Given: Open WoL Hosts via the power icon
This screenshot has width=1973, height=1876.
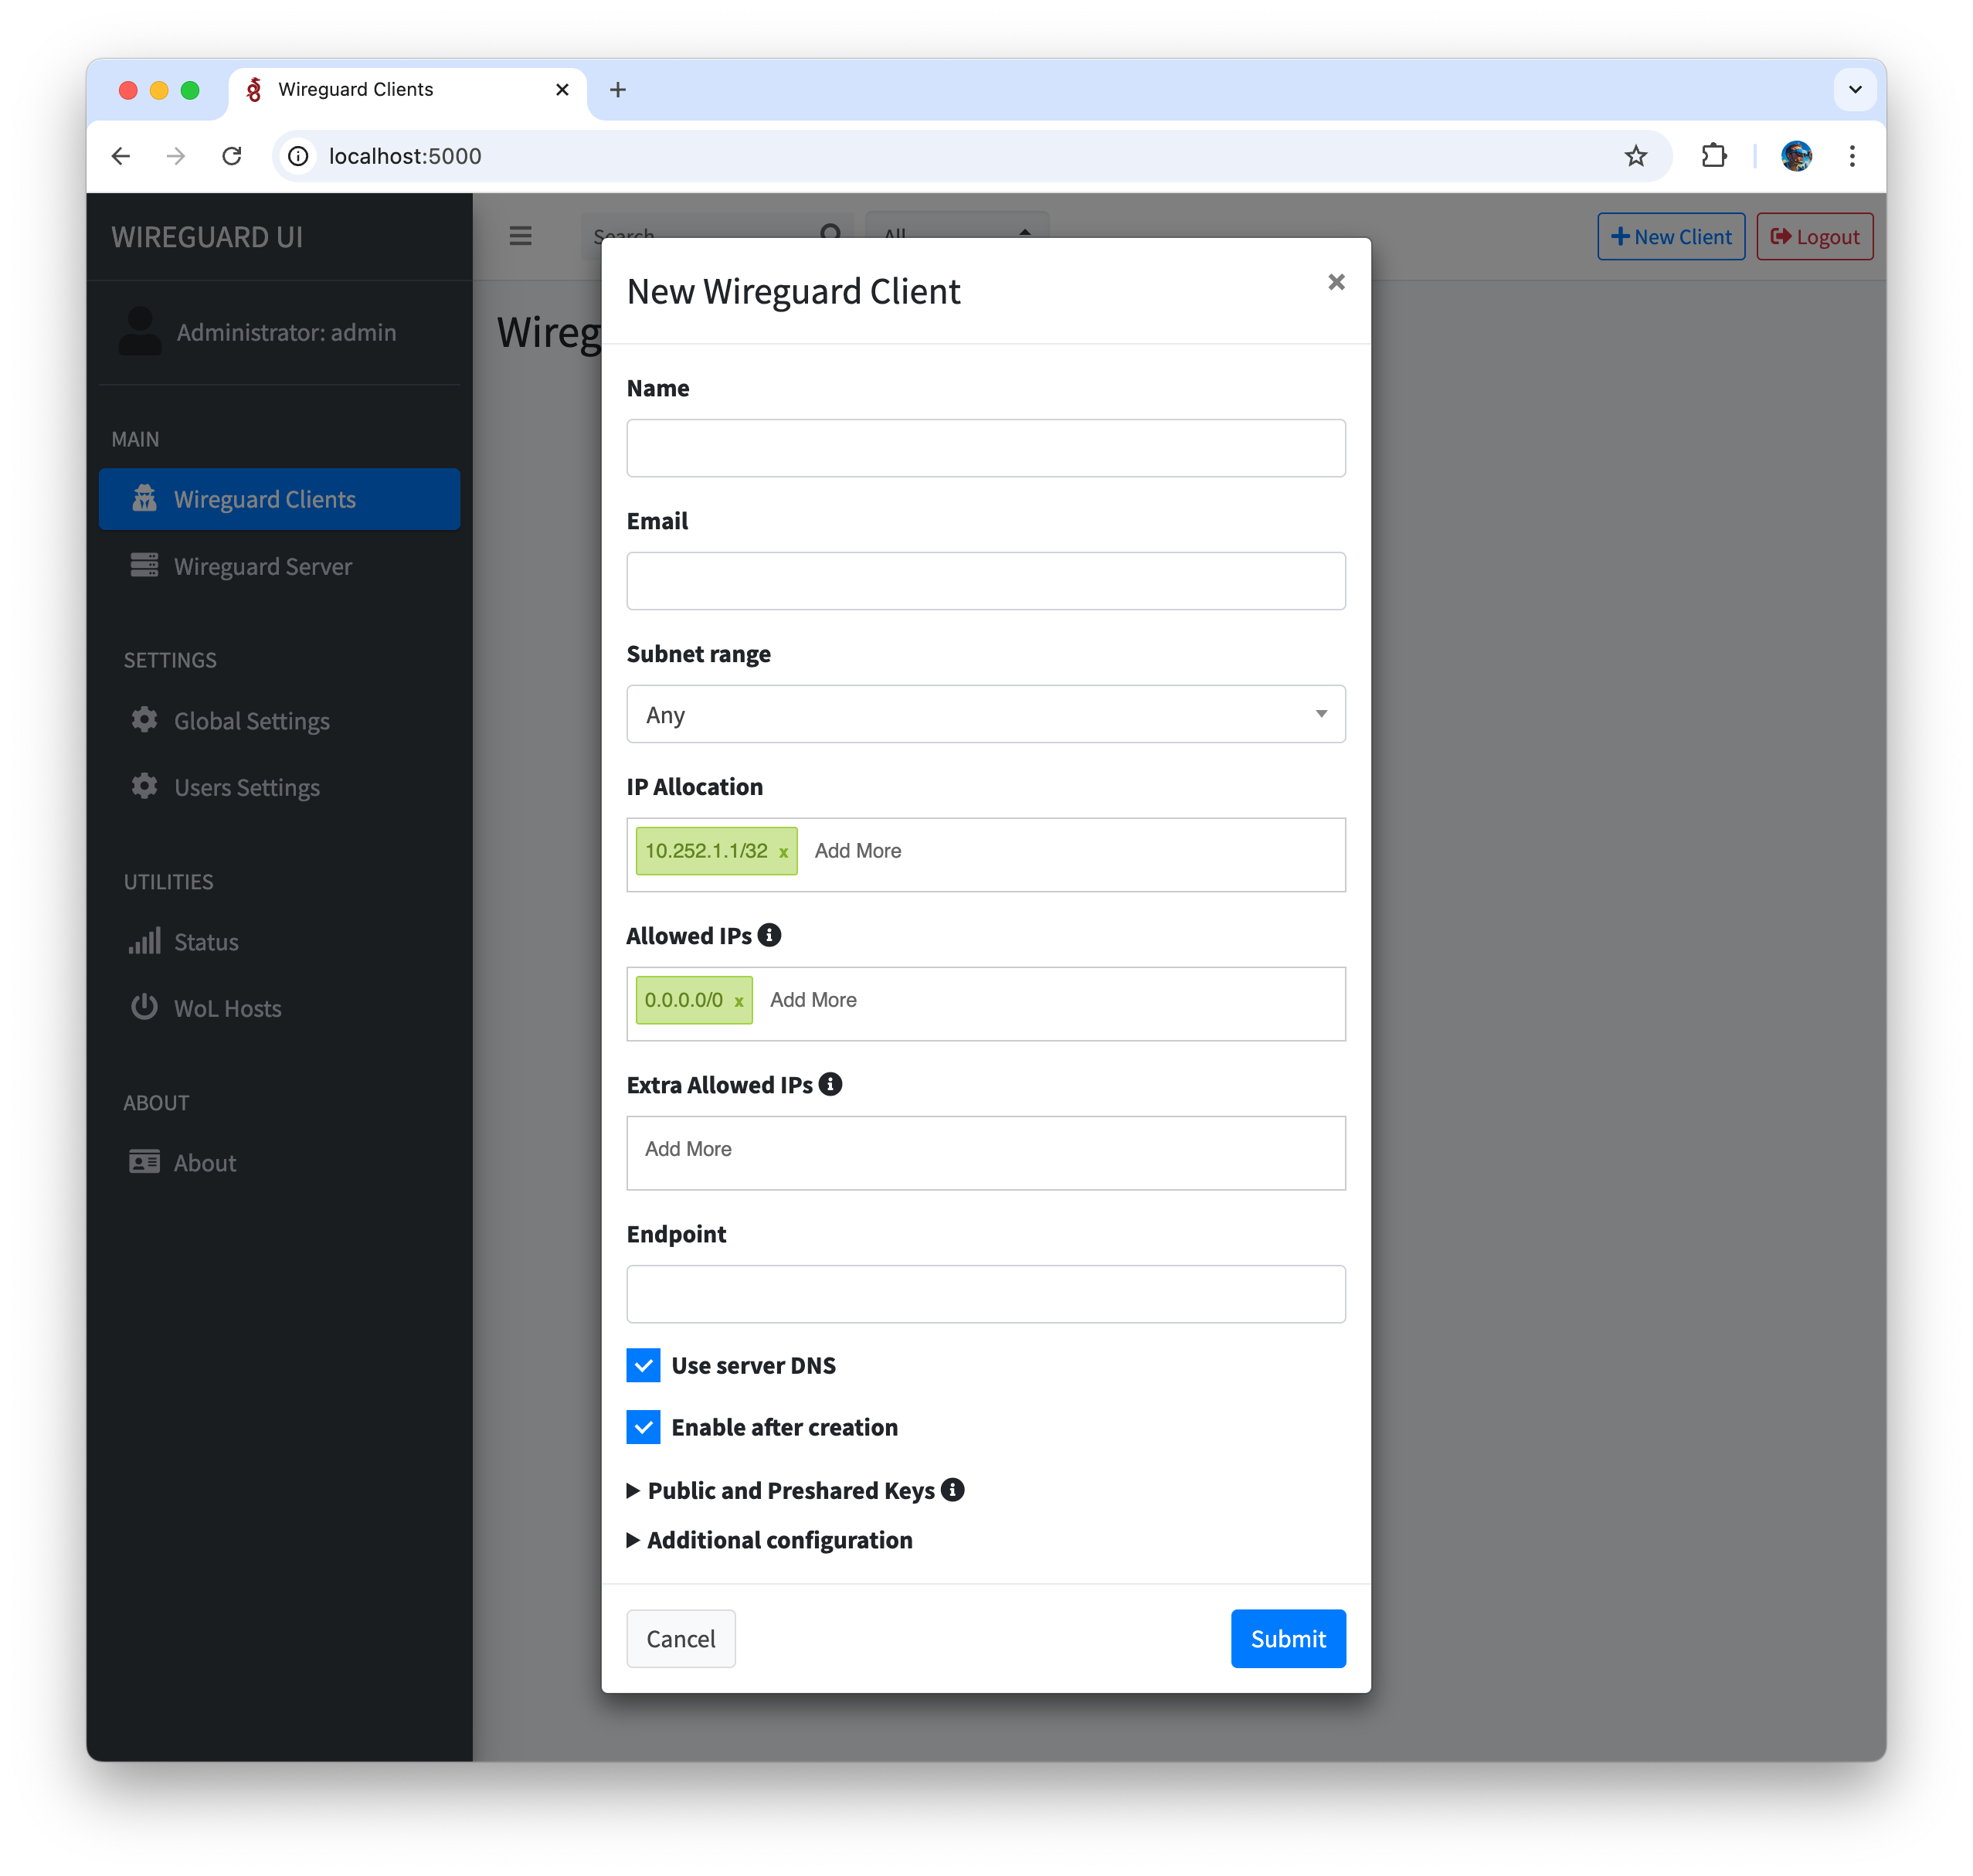Looking at the screenshot, I should (x=145, y=1008).
